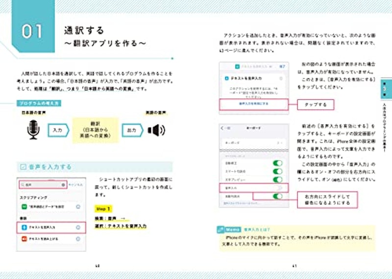Click the checkbox icon beside 音声を入力する
The image size is (392, 279).
23,167
